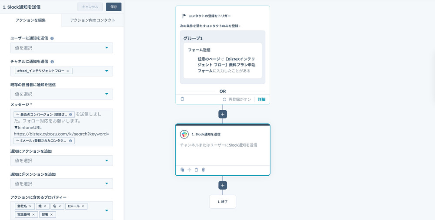Remove #feed_インテリジェントフロー channel chip

coord(67,71)
